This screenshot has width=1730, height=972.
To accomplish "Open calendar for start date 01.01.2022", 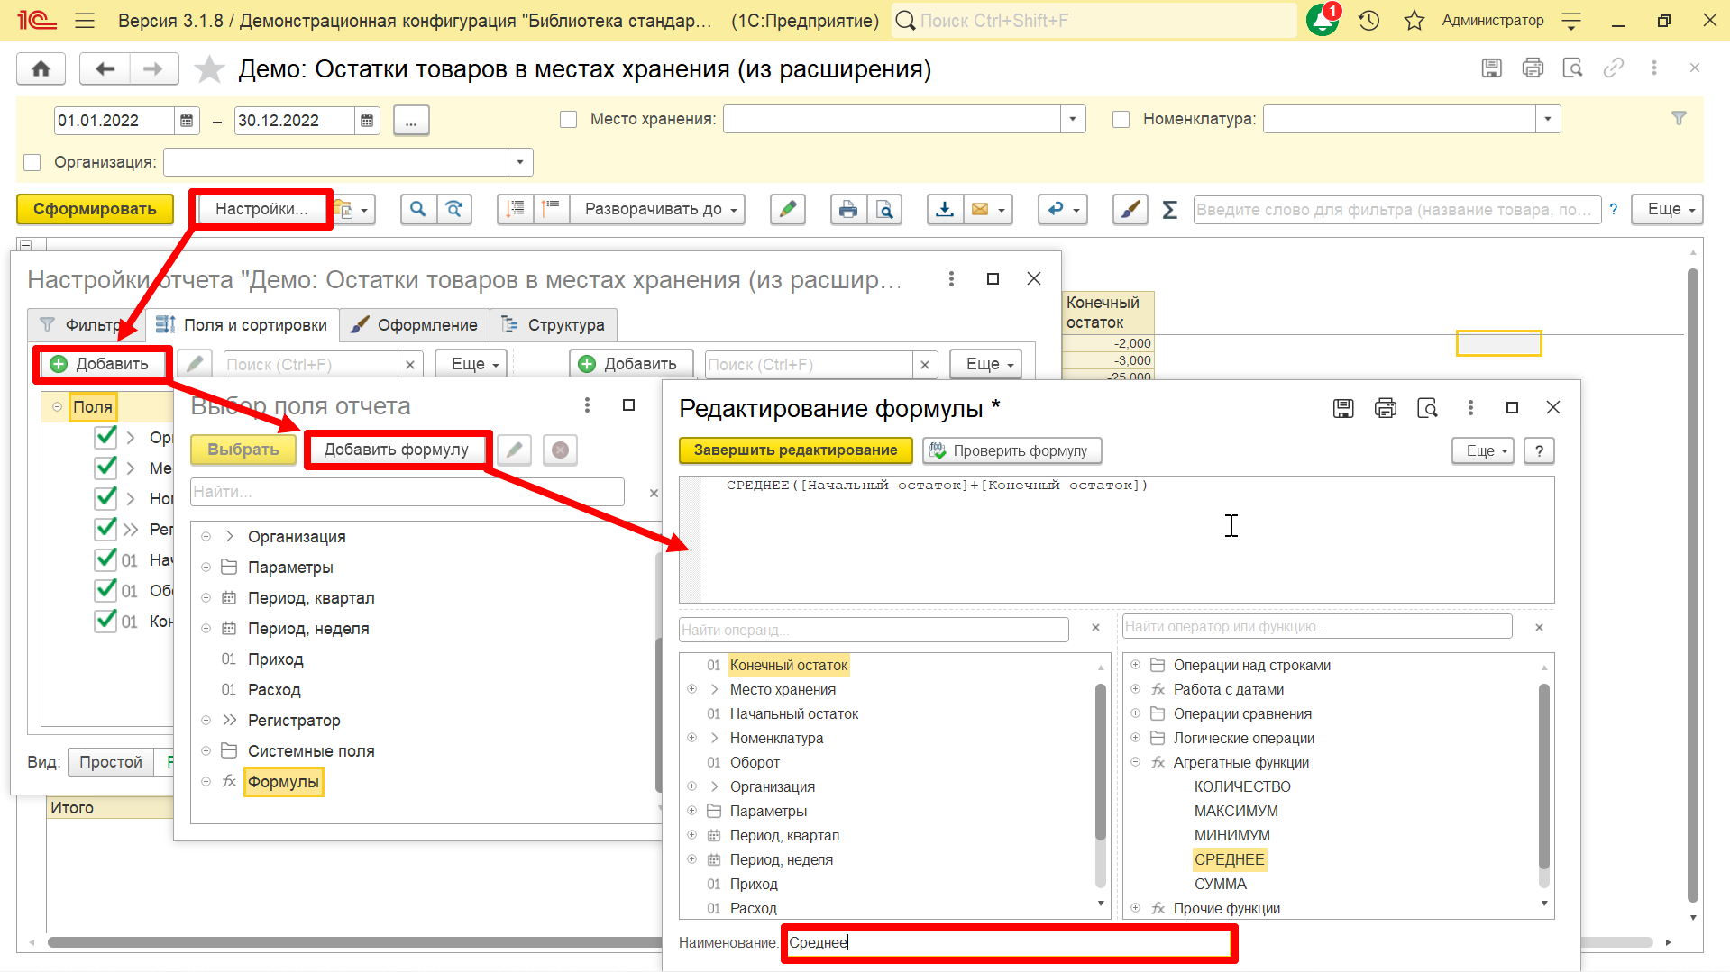I will [187, 120].
